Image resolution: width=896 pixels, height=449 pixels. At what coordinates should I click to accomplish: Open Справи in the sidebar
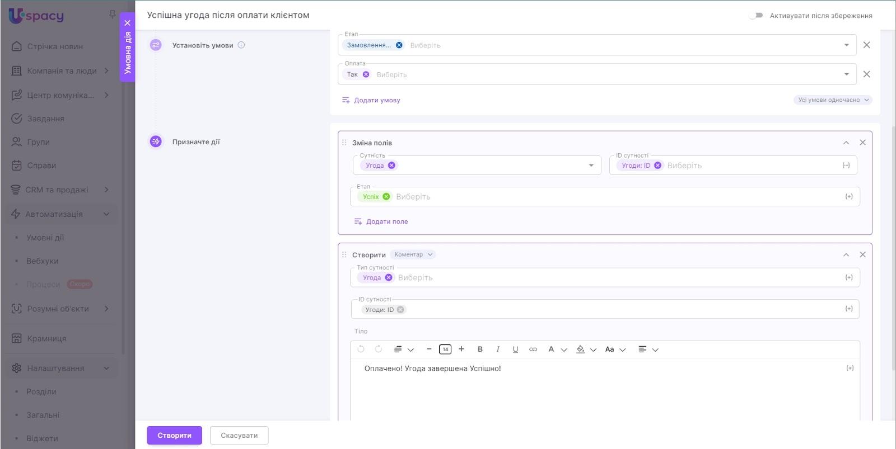(x=41, y=166)
